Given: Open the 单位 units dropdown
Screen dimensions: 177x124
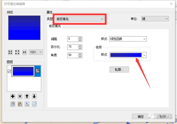Looking at the screenshot, I should (x=155, y=19).
